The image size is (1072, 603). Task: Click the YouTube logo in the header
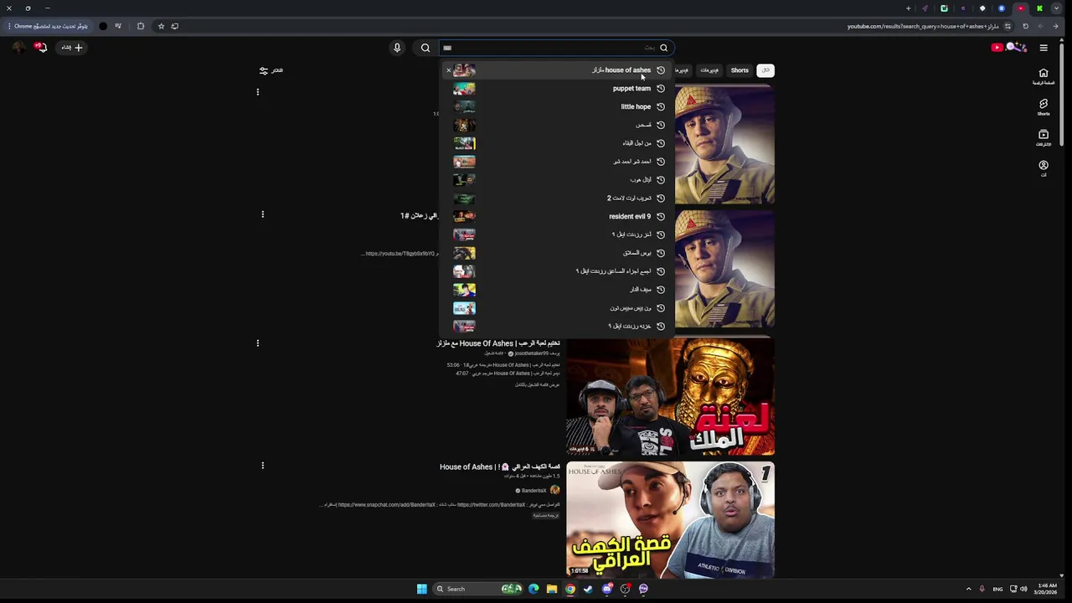tap(1009, 48)
